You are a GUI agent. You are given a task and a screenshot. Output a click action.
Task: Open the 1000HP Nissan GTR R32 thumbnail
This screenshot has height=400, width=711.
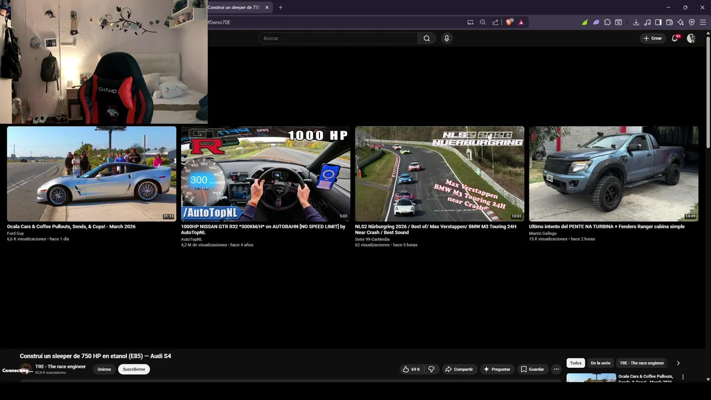(266, 174)
